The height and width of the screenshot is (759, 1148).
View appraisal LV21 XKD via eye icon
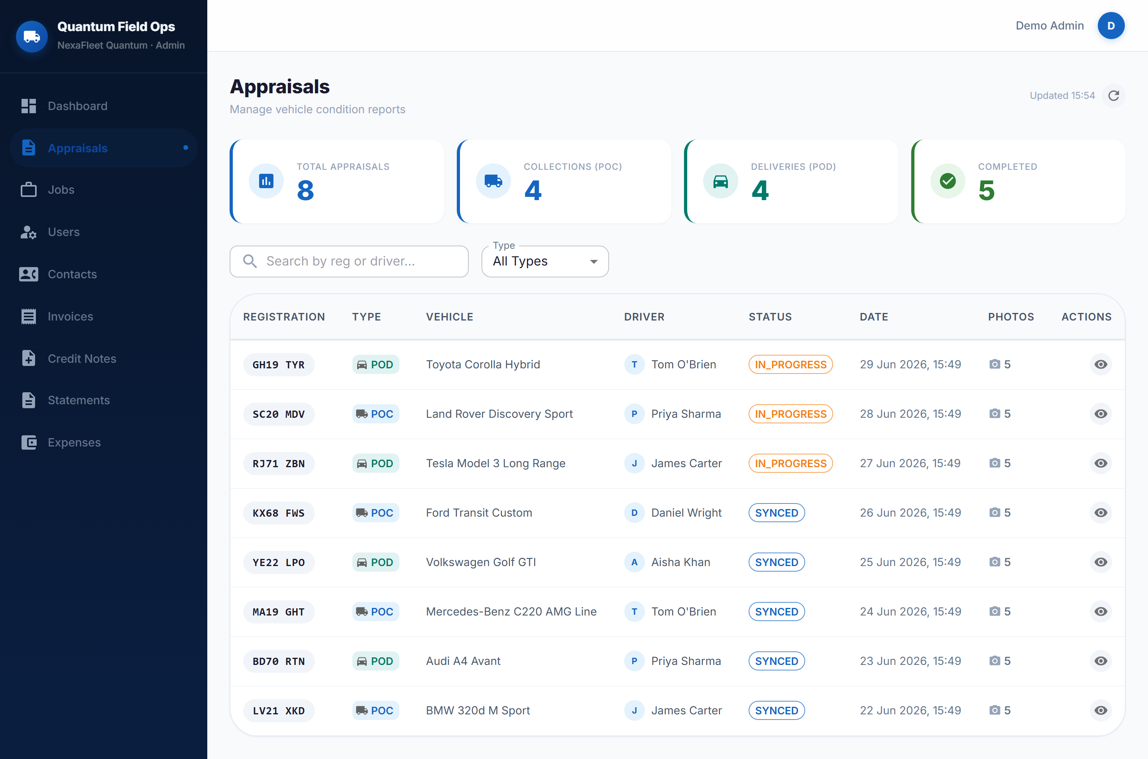(x=1101, y=710)
